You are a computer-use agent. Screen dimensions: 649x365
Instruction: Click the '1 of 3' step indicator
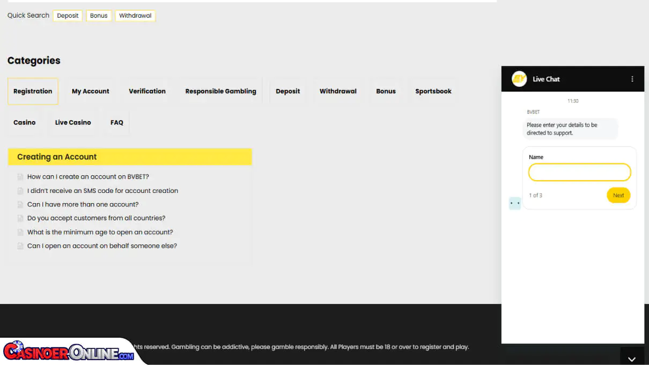coord(535,196)
